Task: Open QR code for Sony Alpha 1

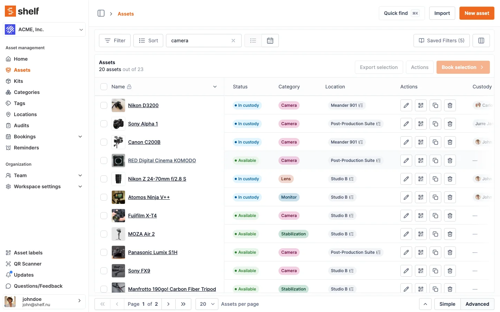Action: [420, 124]
